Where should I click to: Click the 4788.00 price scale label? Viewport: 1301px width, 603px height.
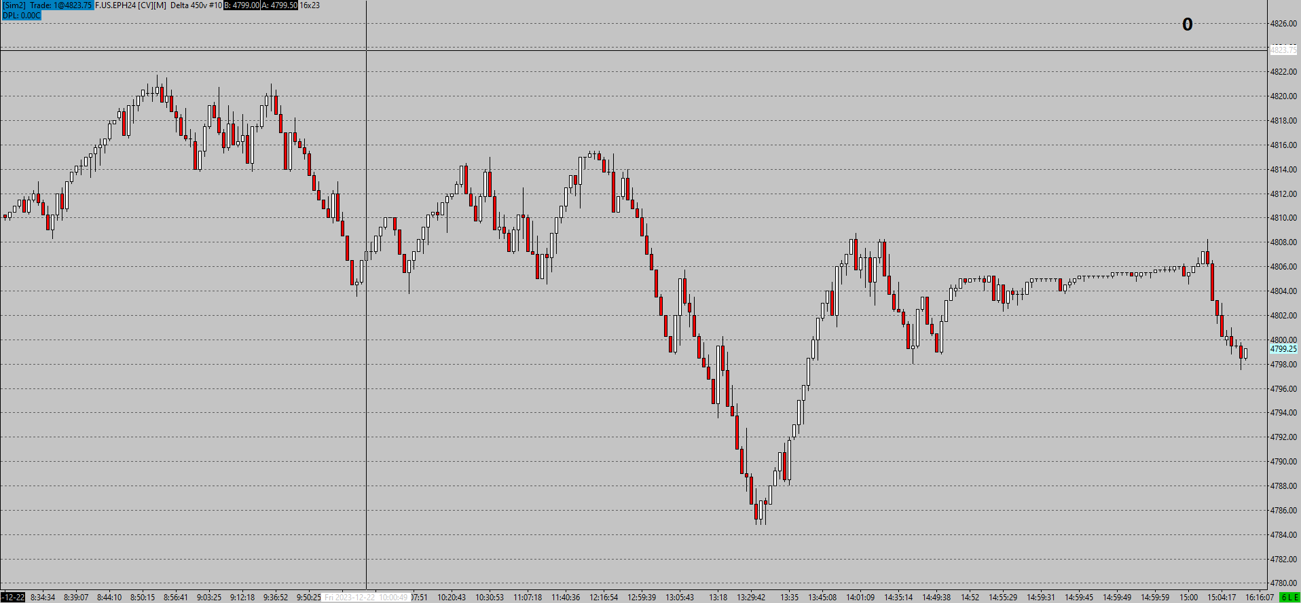click(x=1283, y=486)
